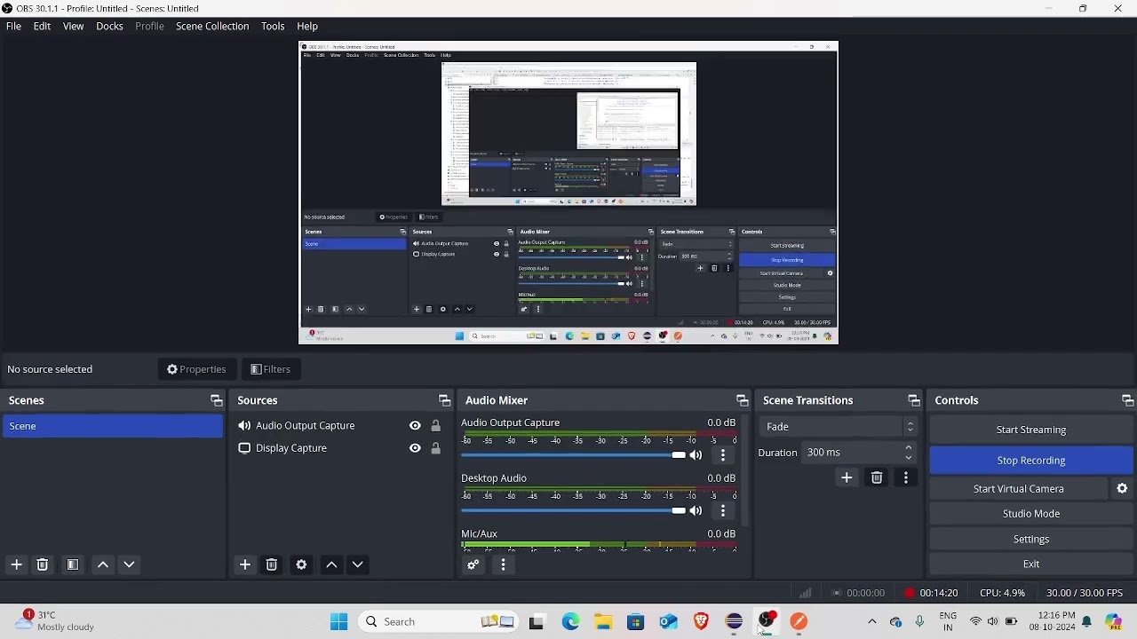Open source Filters button above docks

point(271,369)
